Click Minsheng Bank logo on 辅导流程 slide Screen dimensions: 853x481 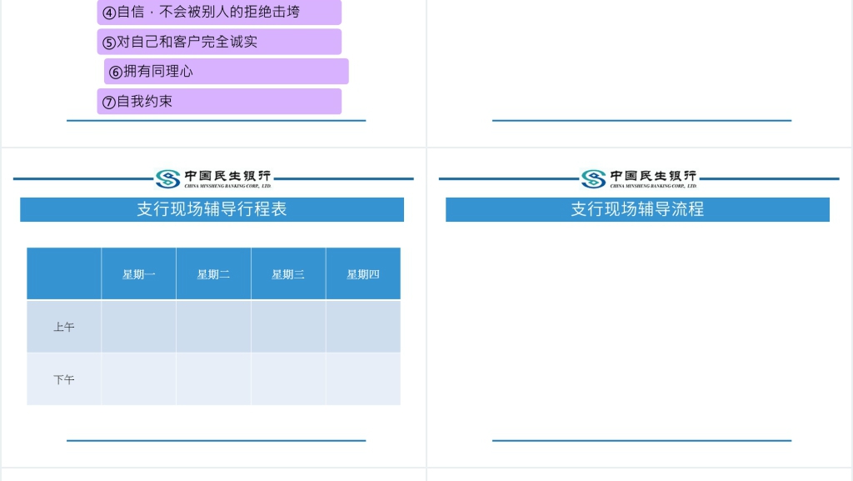[639, 178]
